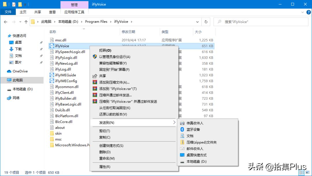
Task: Click the up-one-level arrow icon
Action: coord(26,21)
